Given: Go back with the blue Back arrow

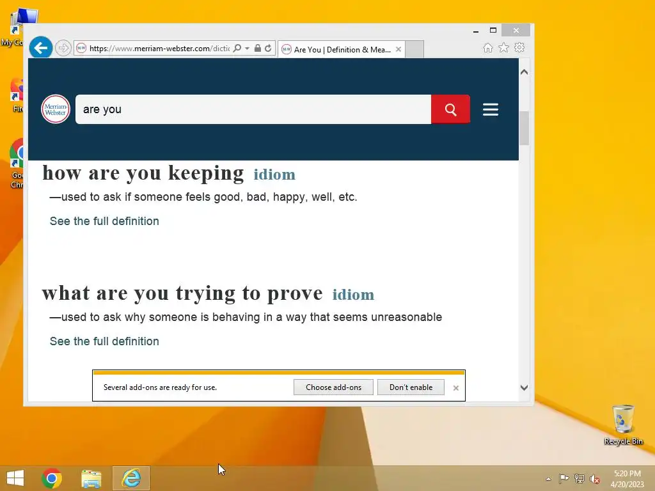Looking at the screenshot, I should pos(40,47).
